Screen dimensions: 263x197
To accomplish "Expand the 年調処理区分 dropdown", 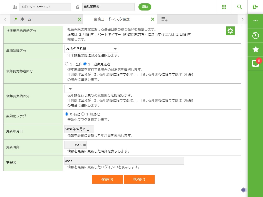I will pyautogui.click(x=91, y=49).
